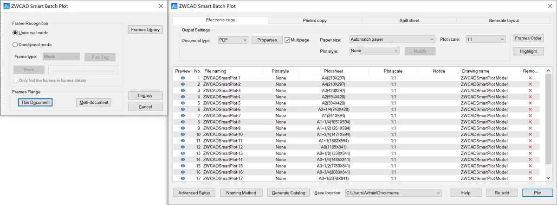Uncheck the Multipage checkbox
This screenshot has width=557, height=205.
click(x=287, y=40)
